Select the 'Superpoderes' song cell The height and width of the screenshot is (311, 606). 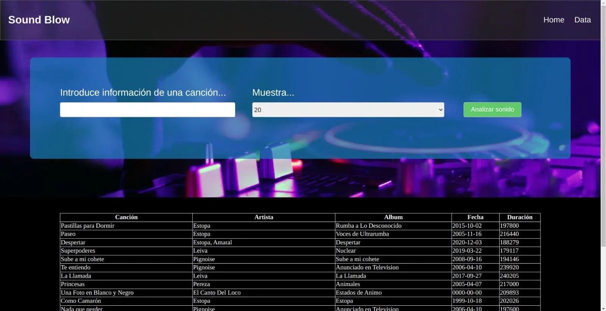click(126, 251)
